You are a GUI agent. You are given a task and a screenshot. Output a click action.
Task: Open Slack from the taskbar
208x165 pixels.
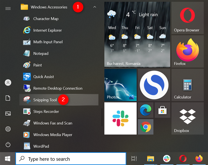(x=167, y=159)
